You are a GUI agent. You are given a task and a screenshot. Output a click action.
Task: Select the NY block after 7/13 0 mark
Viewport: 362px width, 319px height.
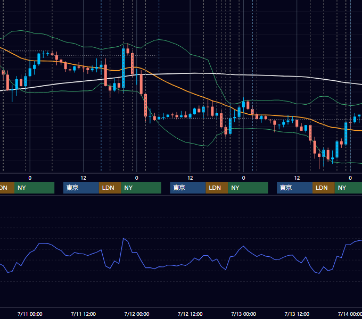click(248, 188)
